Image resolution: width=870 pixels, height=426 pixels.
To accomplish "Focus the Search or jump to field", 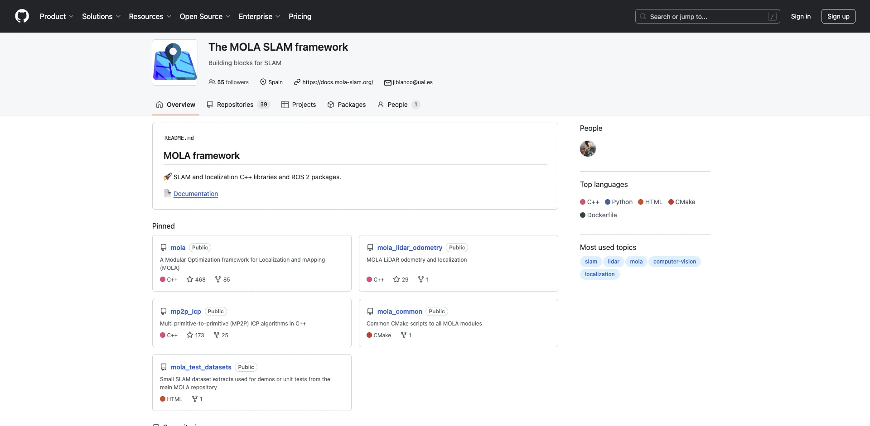I will tap(707, 16).
